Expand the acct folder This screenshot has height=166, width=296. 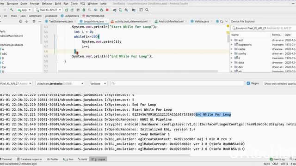pyautogui.click(x=232, y=40)
